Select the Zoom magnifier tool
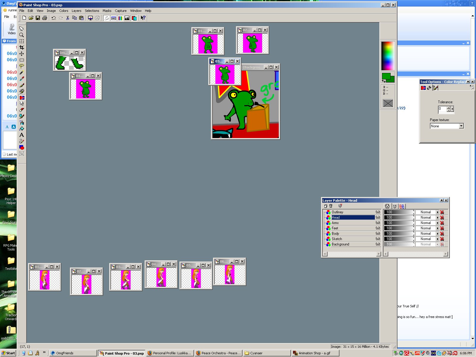 (x=22, y=35)
